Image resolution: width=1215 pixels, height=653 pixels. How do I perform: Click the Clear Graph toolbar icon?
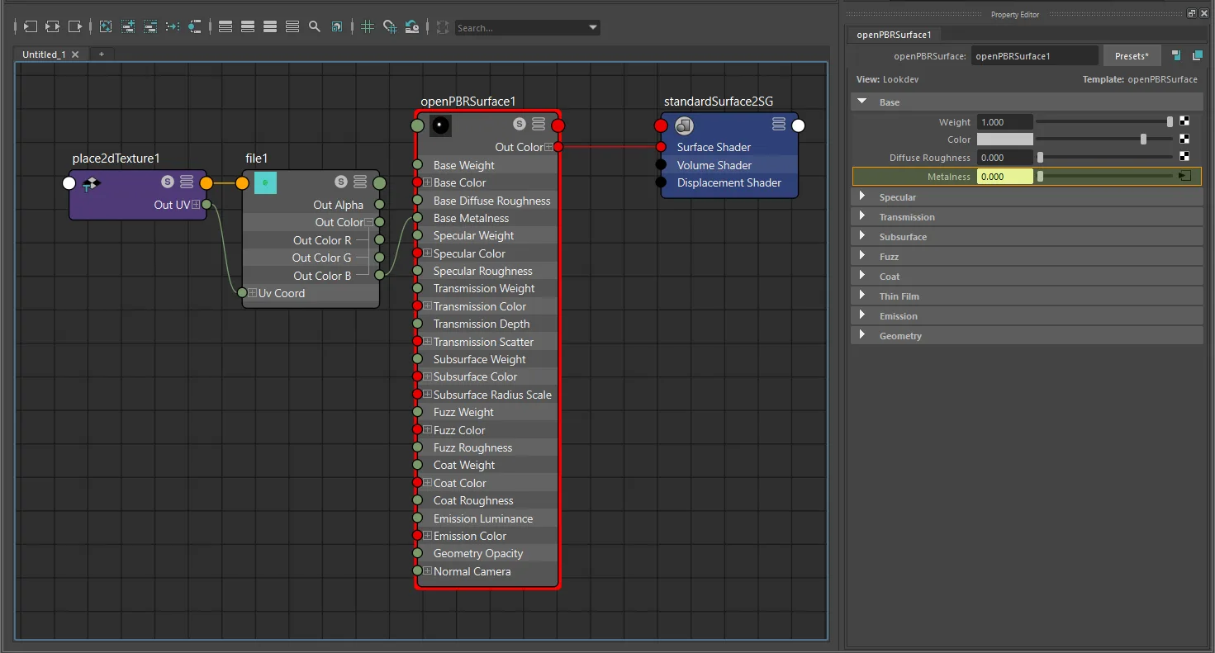[x=106, y=27]
